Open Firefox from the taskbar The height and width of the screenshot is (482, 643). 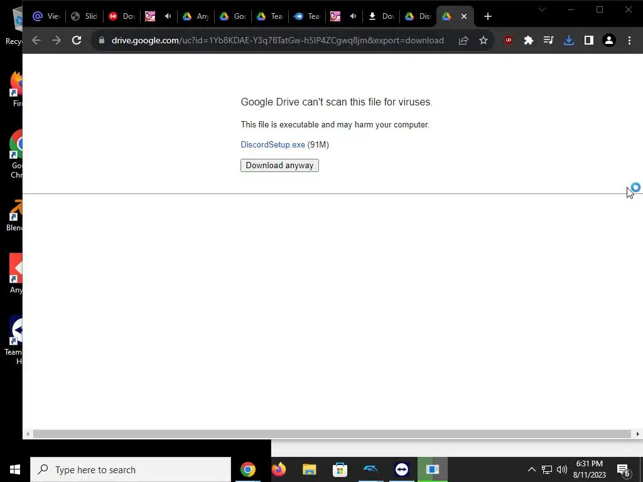coord(278,469)
